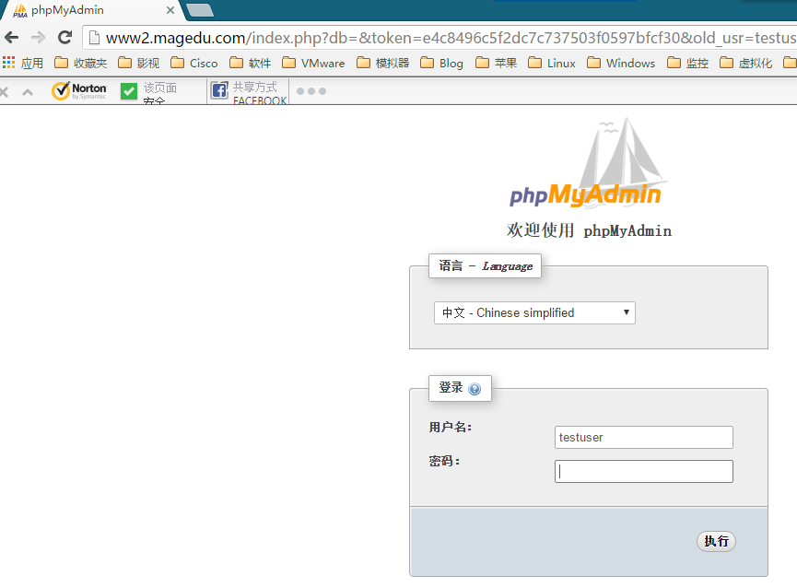
Task: Close the Norton toolbar with X icon
Action: 4,92
